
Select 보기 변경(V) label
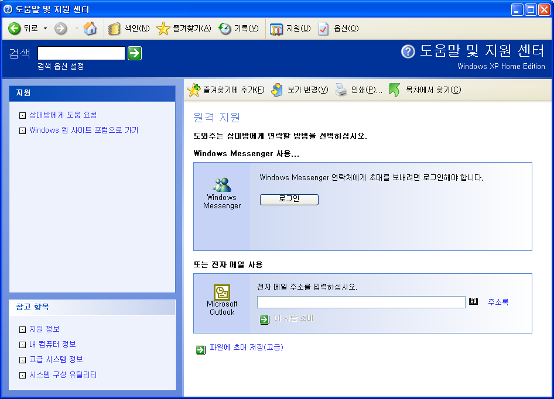click(307, 90)
